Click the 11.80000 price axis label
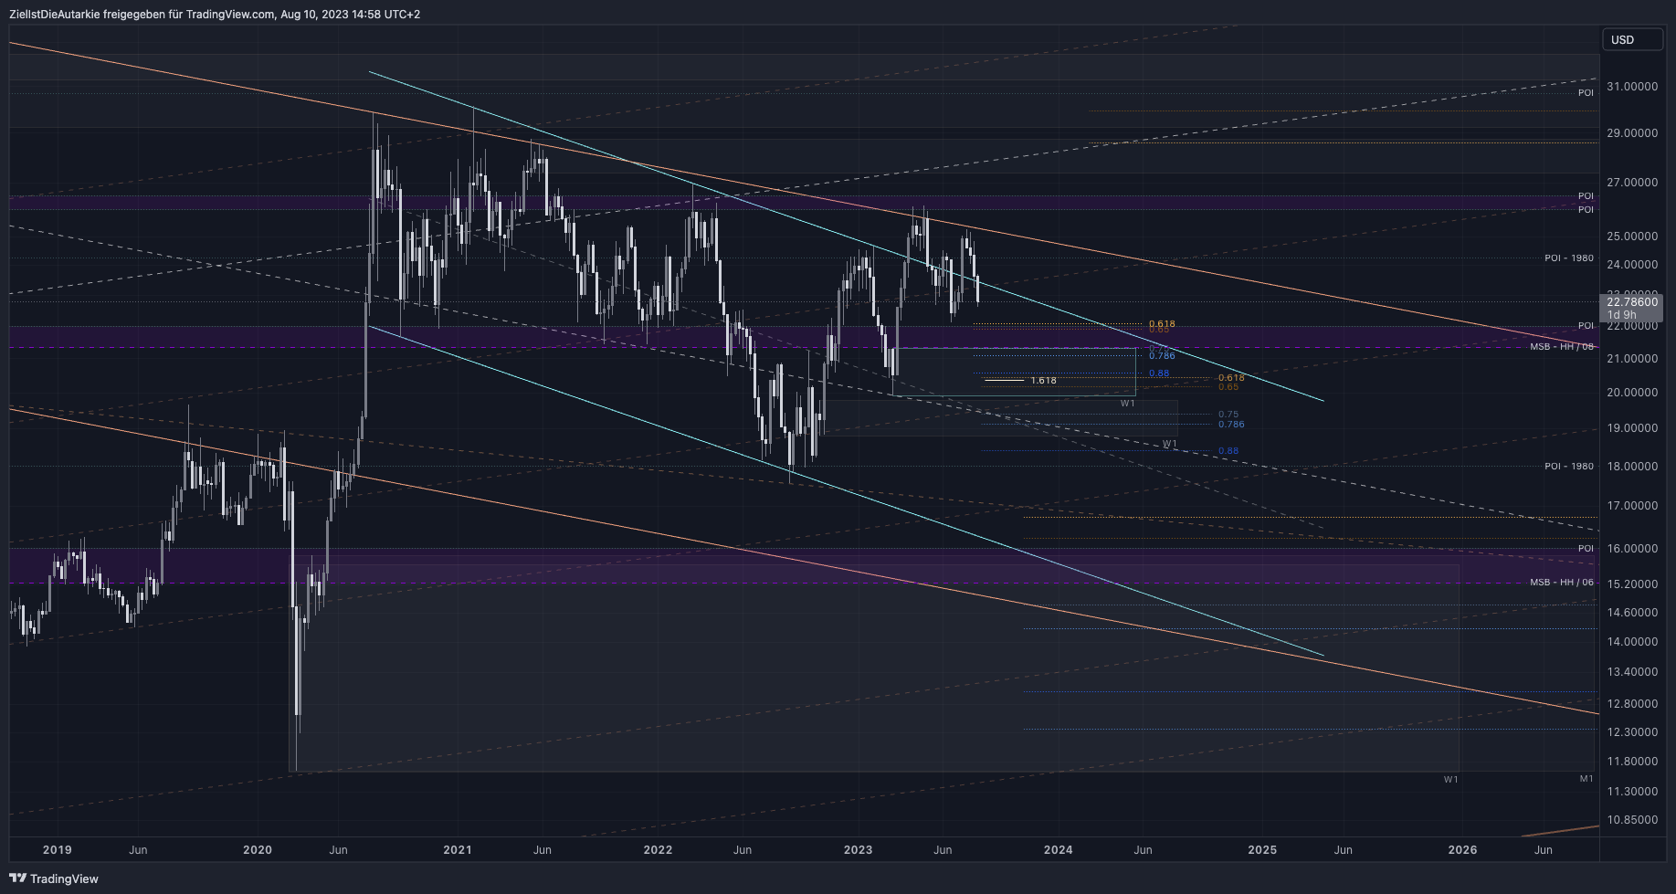 (1632, 762)
